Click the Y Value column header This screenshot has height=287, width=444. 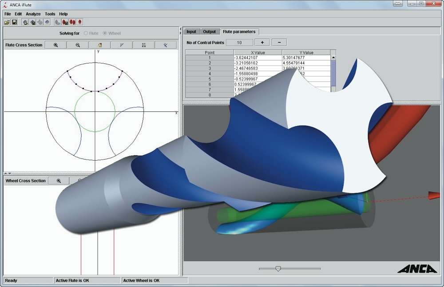pos(306,52)
